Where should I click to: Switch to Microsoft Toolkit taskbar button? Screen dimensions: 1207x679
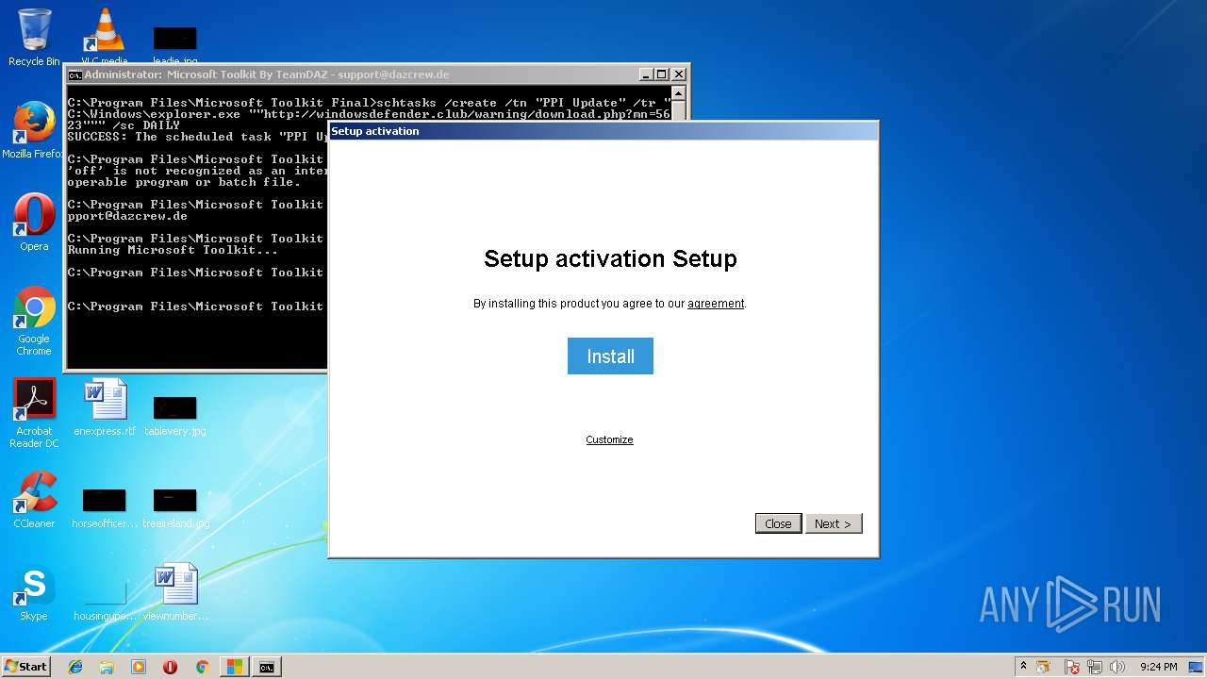click(234, 667)
